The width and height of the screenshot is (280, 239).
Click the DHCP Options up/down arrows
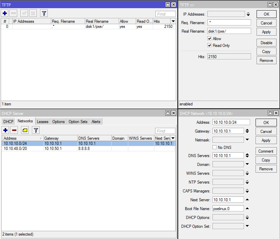pos(247,217)
